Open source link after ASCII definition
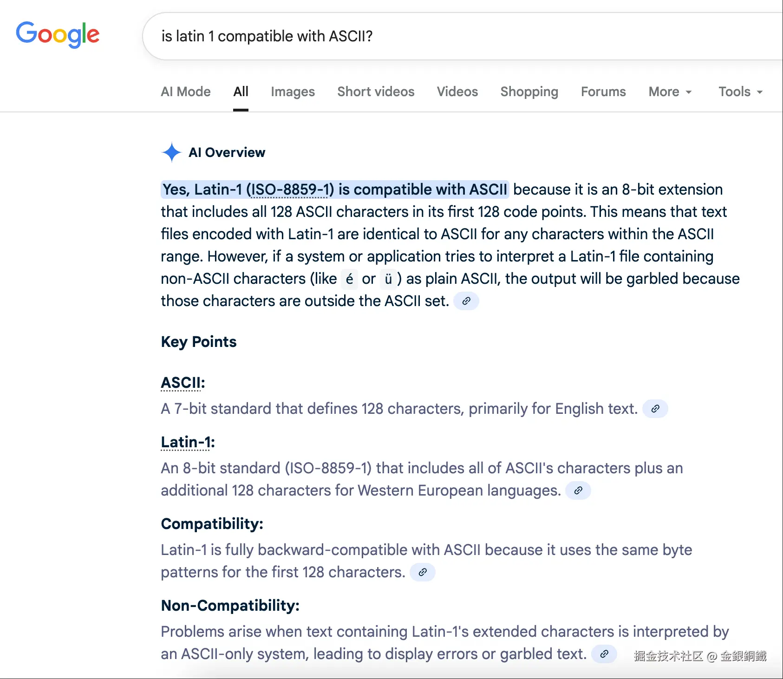This screenshot has width=783, height=679. coord(655,409)
